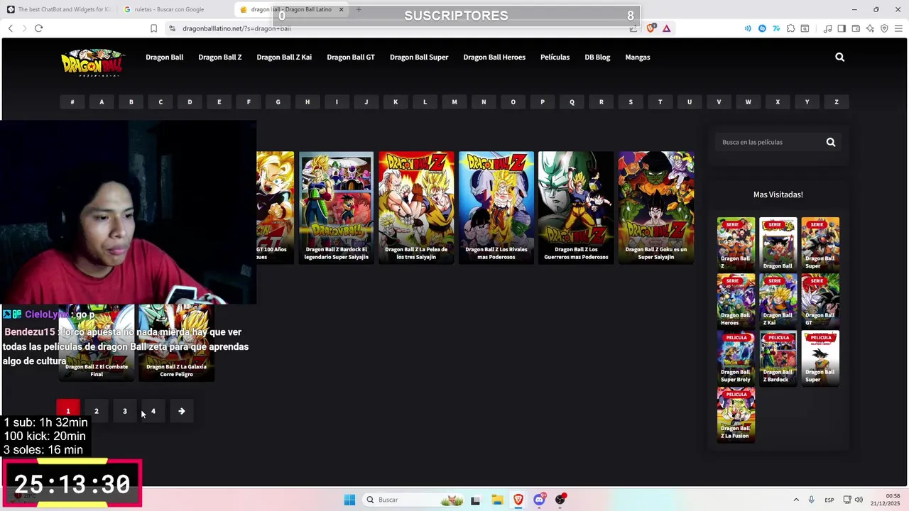The height and width of the screenshot is (511, 909).
Task: Open the Mangas menu item
Action: [638, 57]
